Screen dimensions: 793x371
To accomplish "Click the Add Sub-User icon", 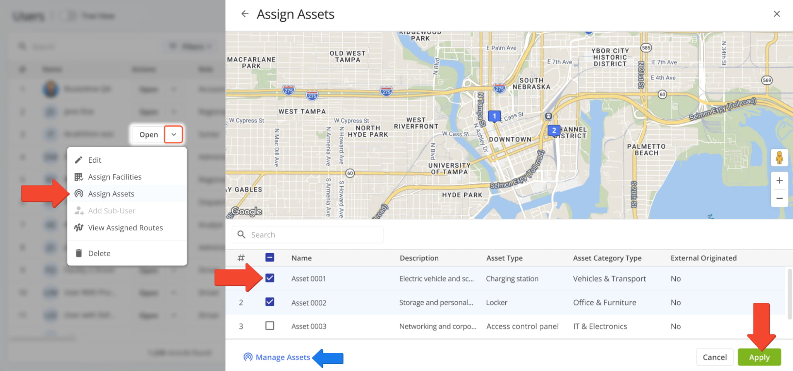I will 79,211.
